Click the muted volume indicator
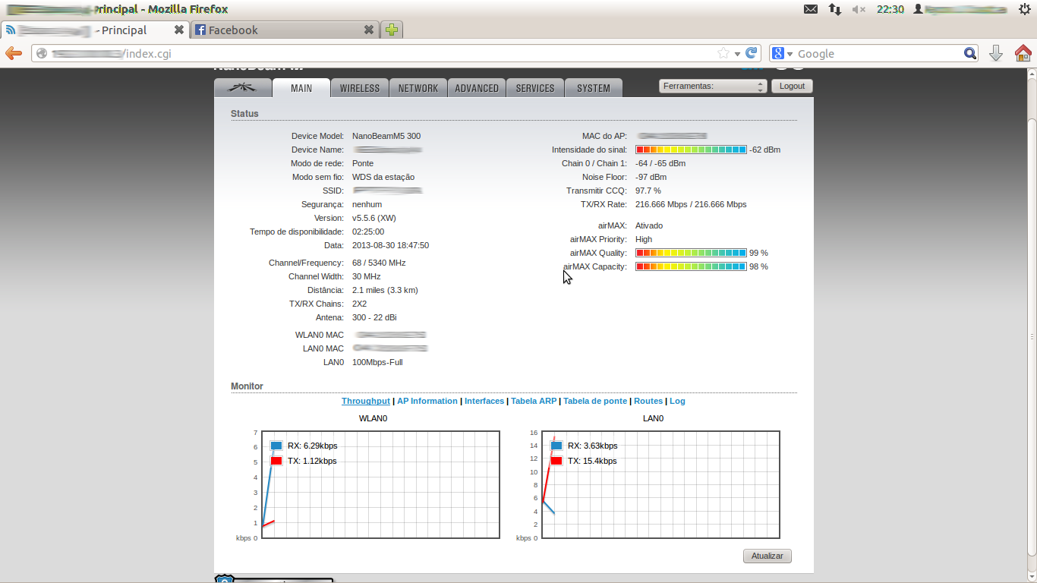Viewport: 1037px width, 583px height. (859, 9)
